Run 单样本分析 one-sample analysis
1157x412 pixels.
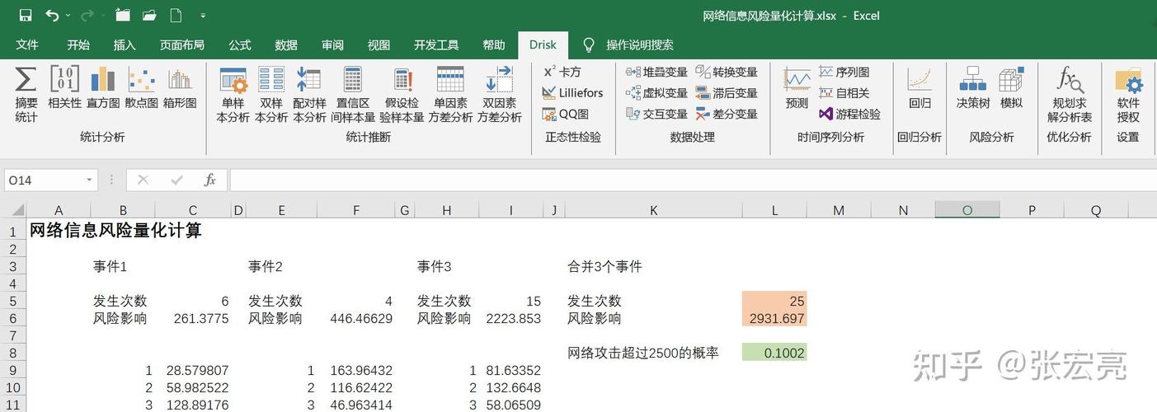click(x=233, y=94)
